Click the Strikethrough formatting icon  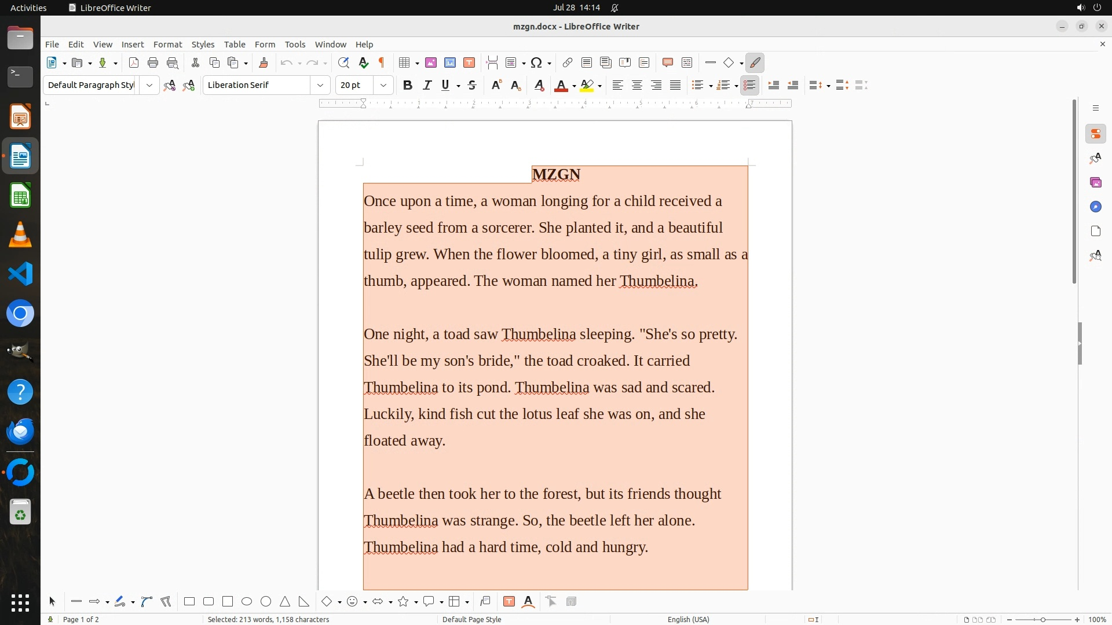coord(472,86)
